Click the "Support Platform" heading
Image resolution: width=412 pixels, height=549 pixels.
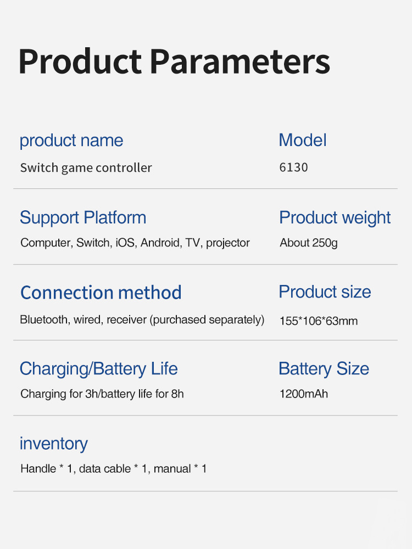tap(83, 217)
